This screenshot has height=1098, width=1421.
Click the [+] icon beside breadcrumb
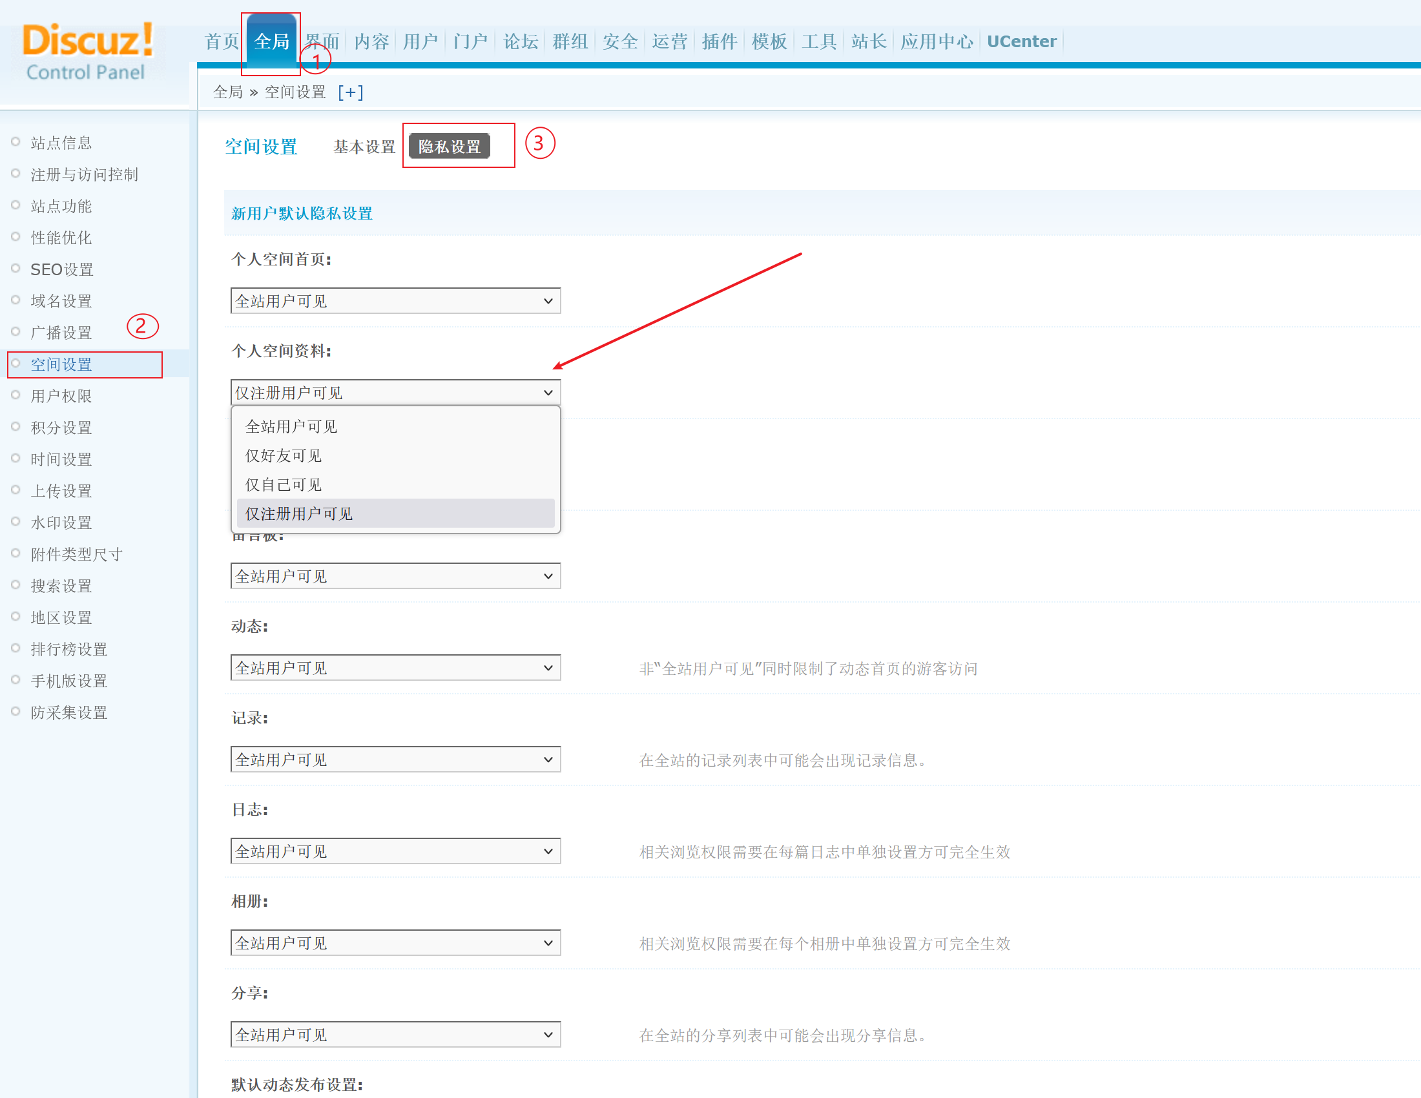click(x=351, y=92)
